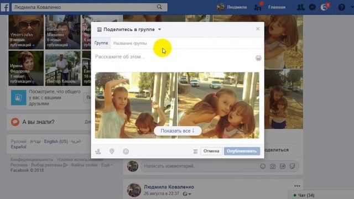Open the 'Конфиденциальность' footer link
This screenshot has height=199, width=354.
pos(32,160)
